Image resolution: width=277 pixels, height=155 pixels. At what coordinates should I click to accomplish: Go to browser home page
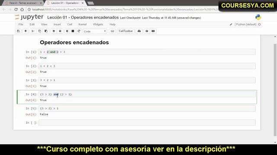pyautogui.click(x=22, y=9)
